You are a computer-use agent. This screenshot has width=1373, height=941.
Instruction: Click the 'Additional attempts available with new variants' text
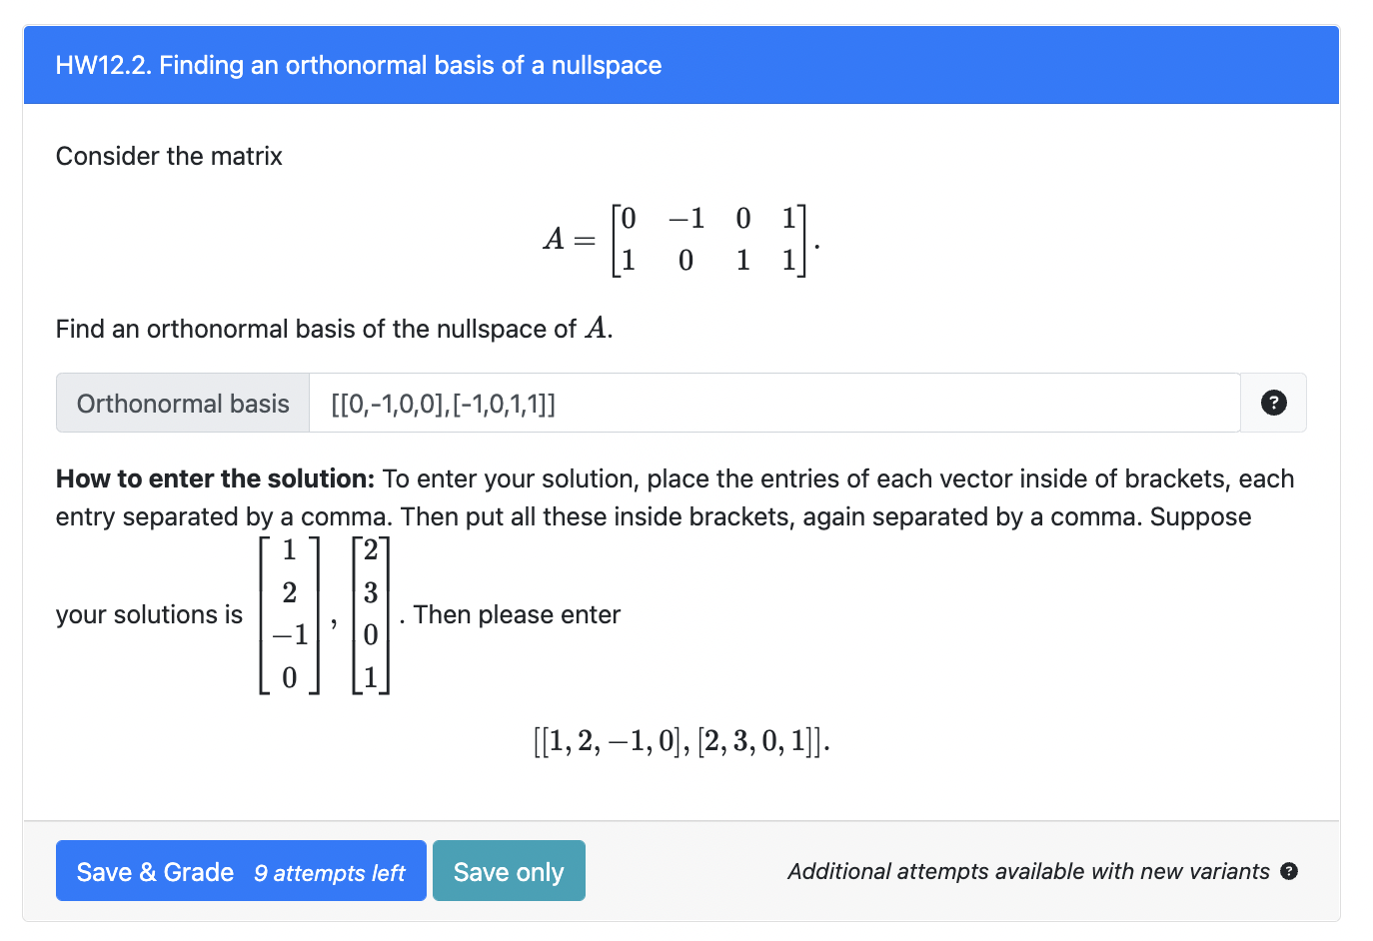(1029, 871)
